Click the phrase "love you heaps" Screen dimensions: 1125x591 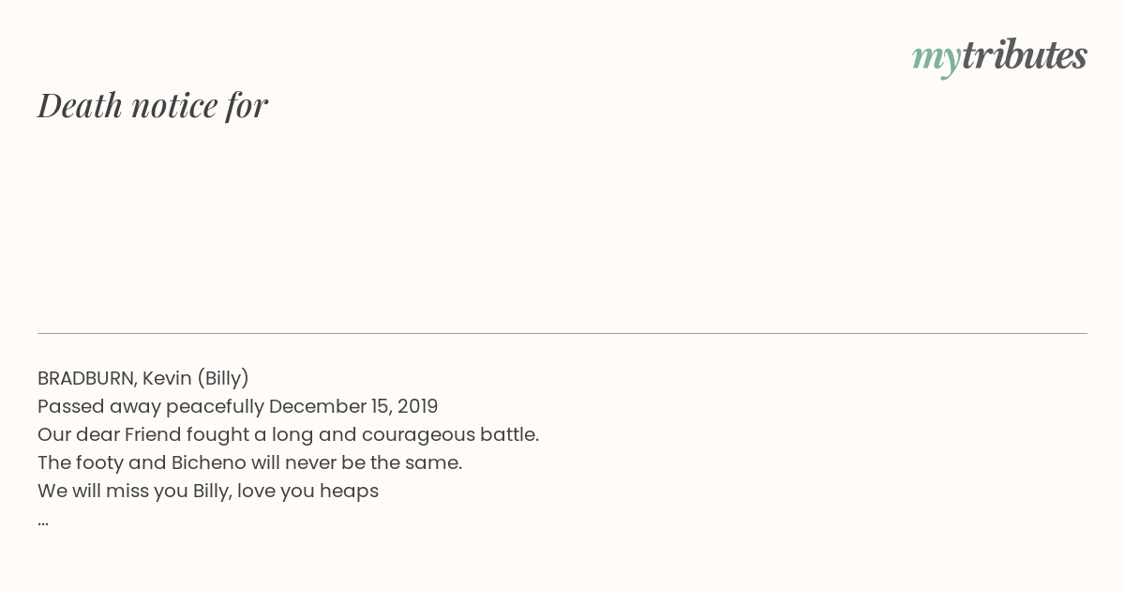[307, 491]
